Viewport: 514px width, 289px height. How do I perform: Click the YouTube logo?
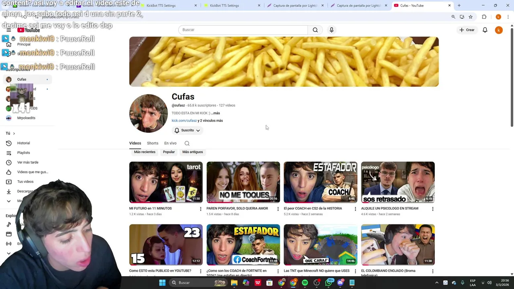pos(29,30)
